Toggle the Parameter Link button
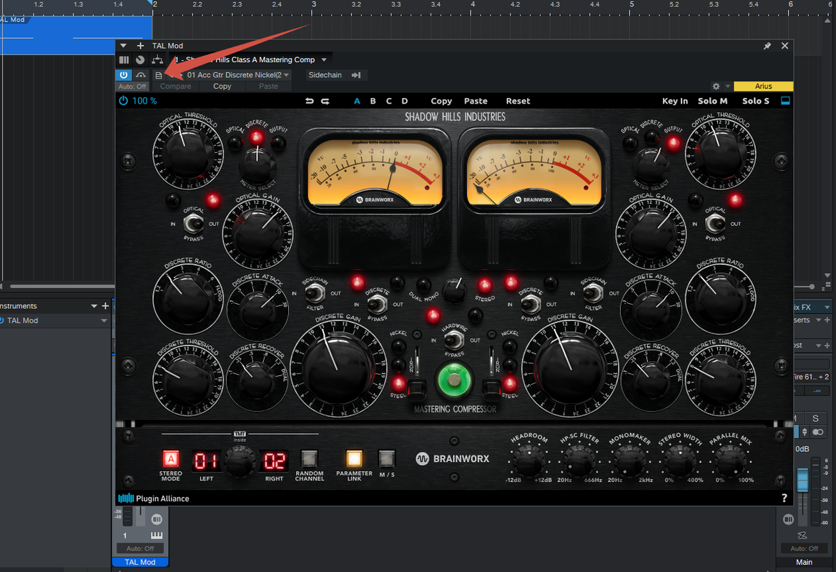 tap(354, 458)
